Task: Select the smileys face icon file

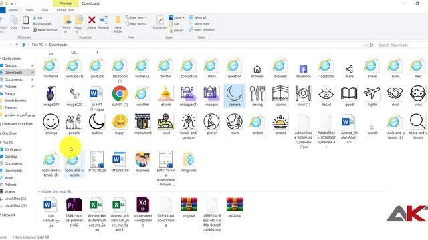Action: click(x=51, y=124)
